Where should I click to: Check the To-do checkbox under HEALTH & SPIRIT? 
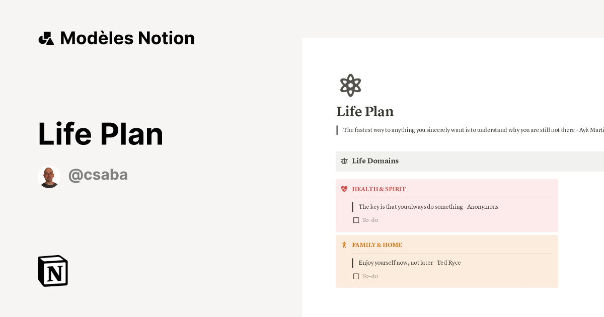[356, 220]
